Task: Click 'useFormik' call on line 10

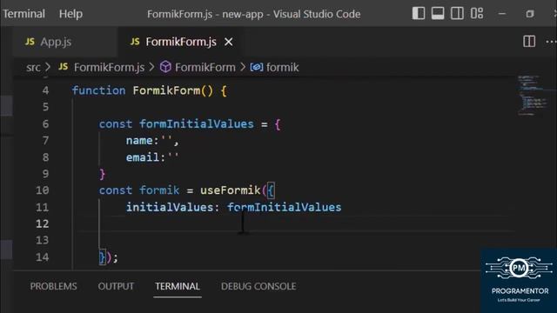Action: 230,190
